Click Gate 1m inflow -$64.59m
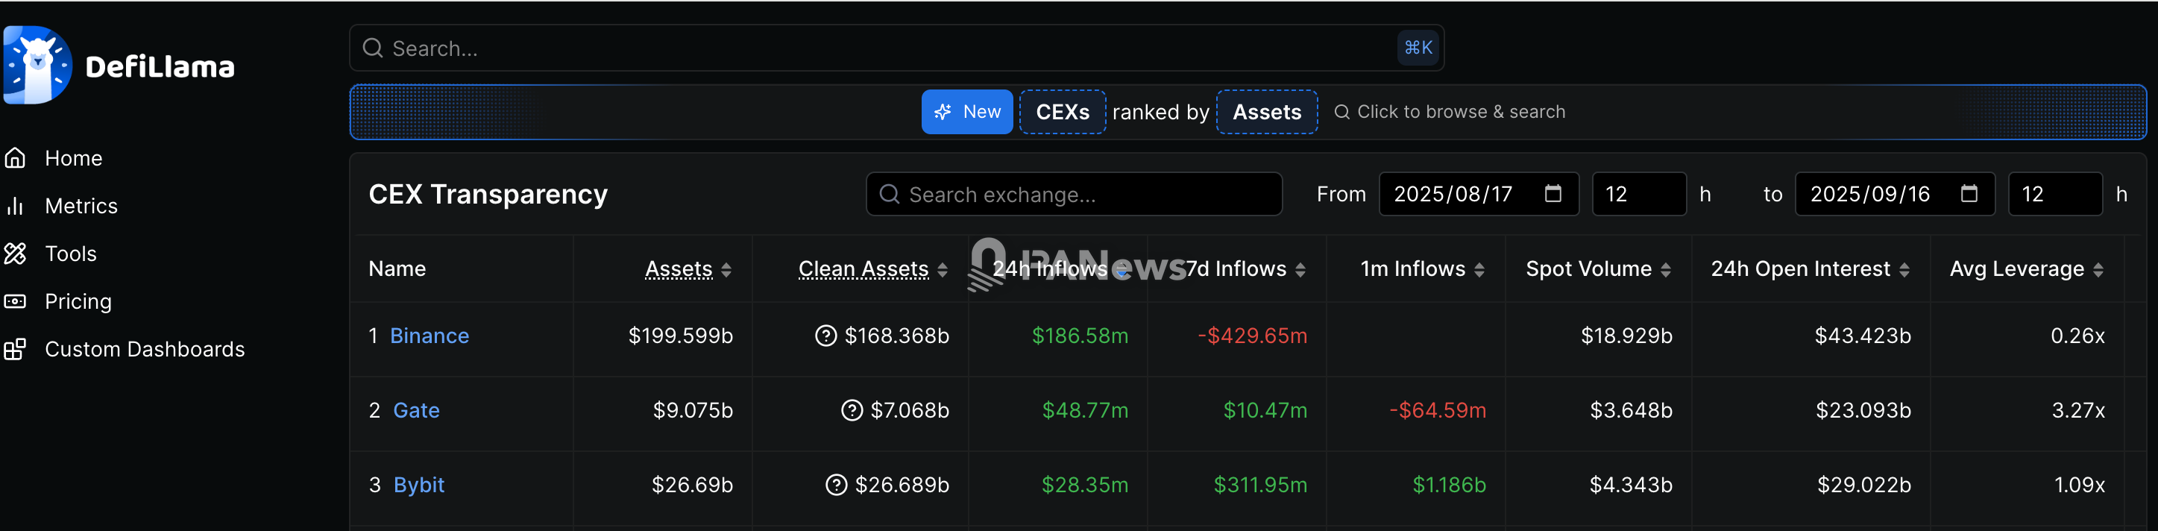The width and height of the screenshot is (2158, 531). tap(1438, 410)
